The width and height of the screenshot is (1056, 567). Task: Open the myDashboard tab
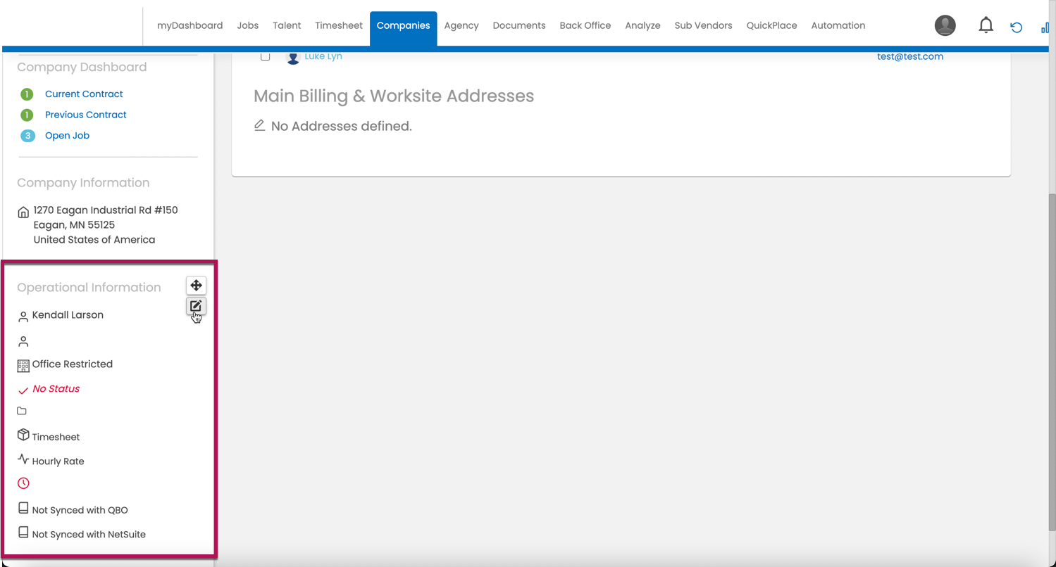[x=190, y=25]
